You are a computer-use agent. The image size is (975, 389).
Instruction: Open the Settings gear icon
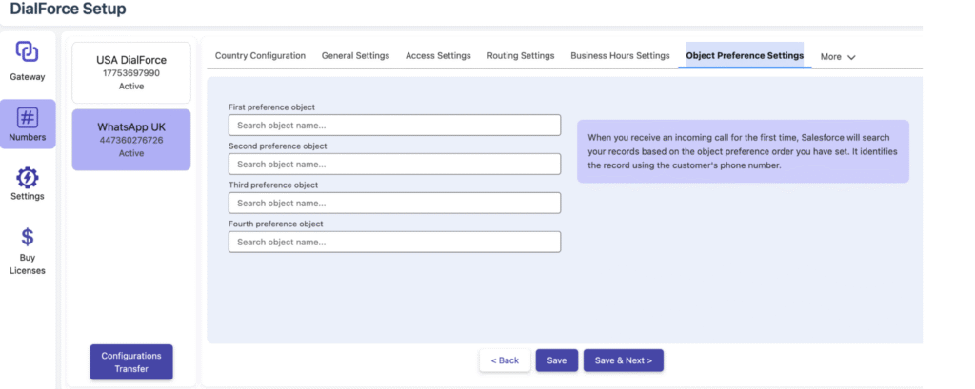(28, 178)
